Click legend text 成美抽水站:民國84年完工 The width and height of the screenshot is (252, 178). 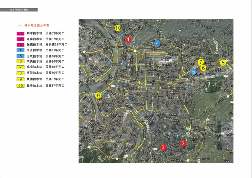[46, 61]
